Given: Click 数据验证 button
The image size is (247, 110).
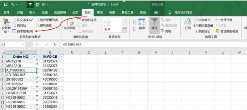Looking at the screenshot, I should click(202, 31).
